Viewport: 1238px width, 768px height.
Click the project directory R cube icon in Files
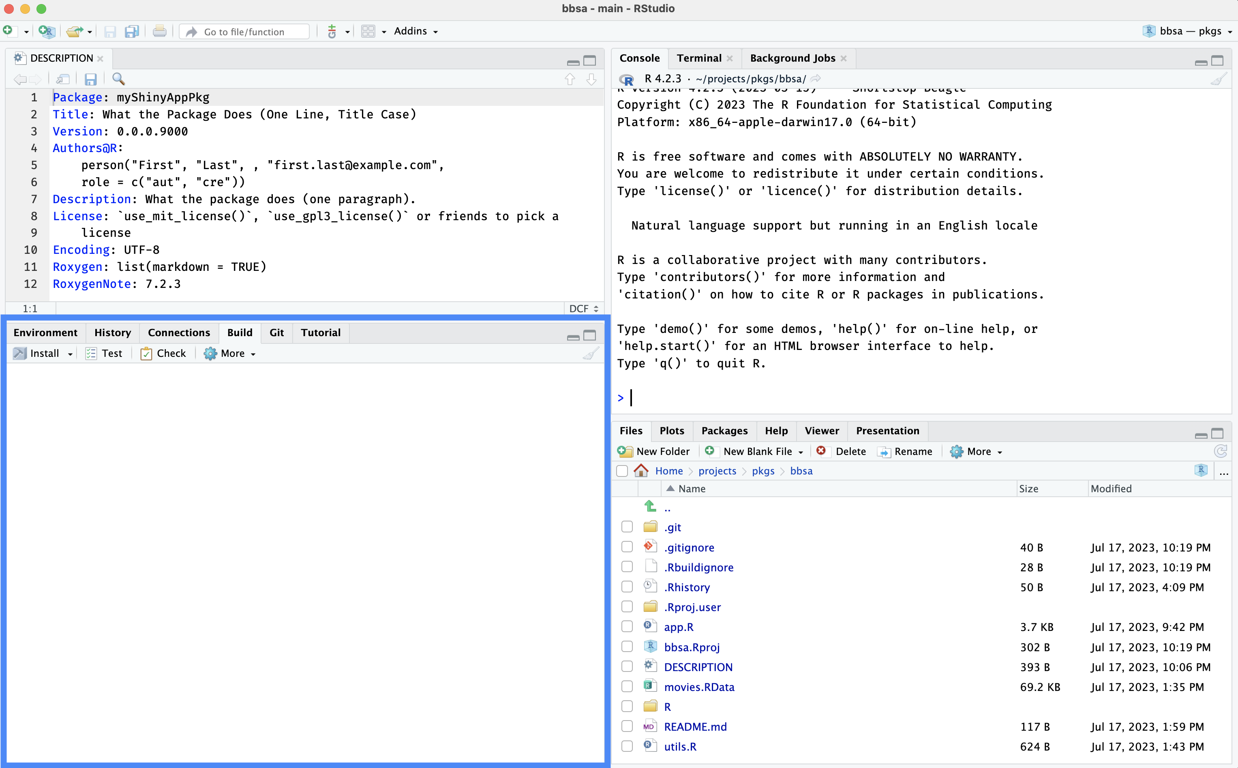[x=1202, y=470]
